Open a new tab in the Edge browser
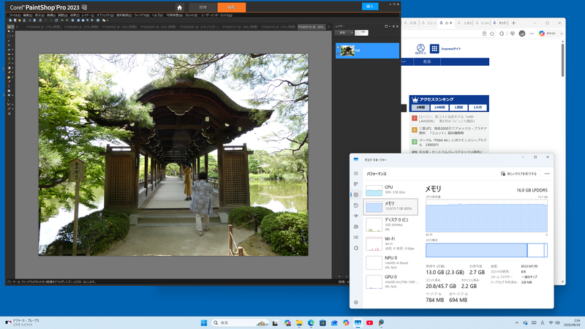Viewport: 585px width, 329px height. 513,23
